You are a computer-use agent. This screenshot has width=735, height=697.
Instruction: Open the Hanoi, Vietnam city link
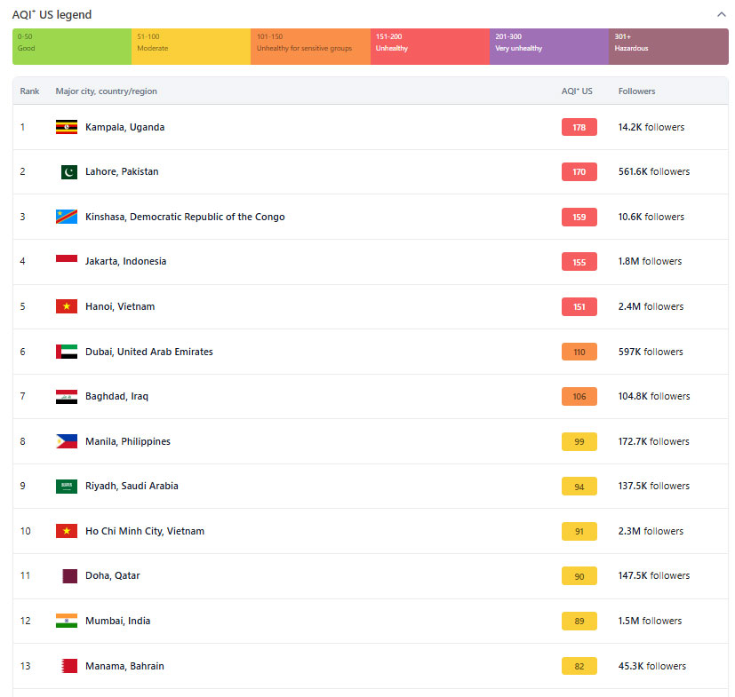(x=120, y=306)
